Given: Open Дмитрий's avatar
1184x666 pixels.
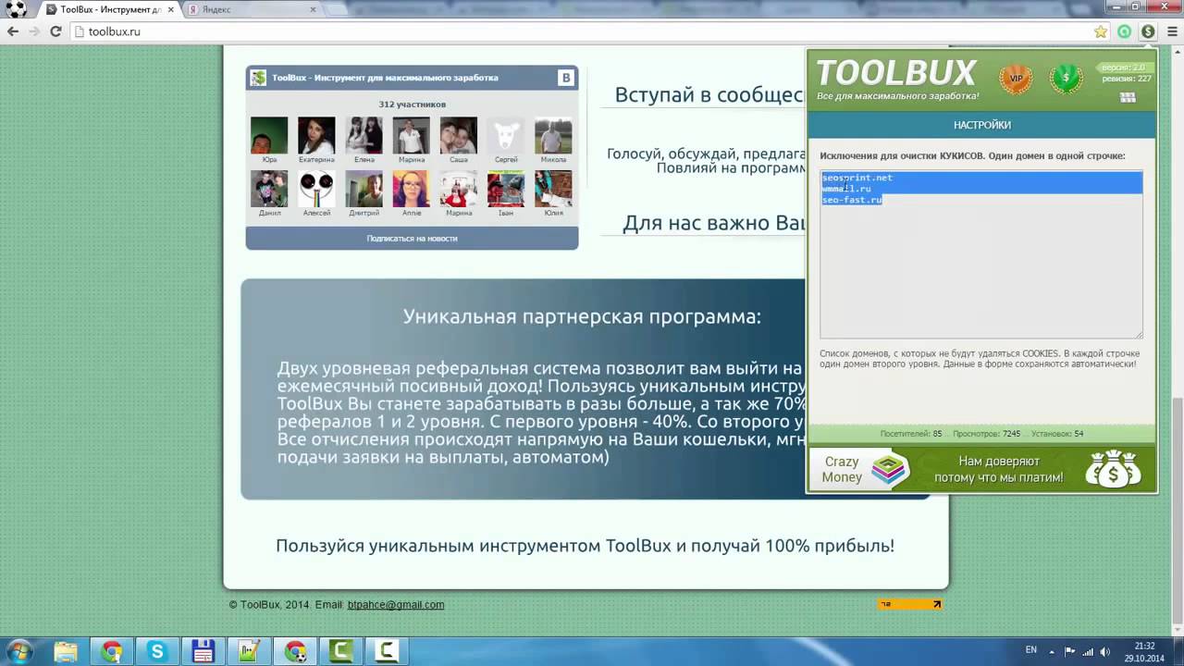Looking at the screenshot, I should pyautogui.click(x=364, y=189).
